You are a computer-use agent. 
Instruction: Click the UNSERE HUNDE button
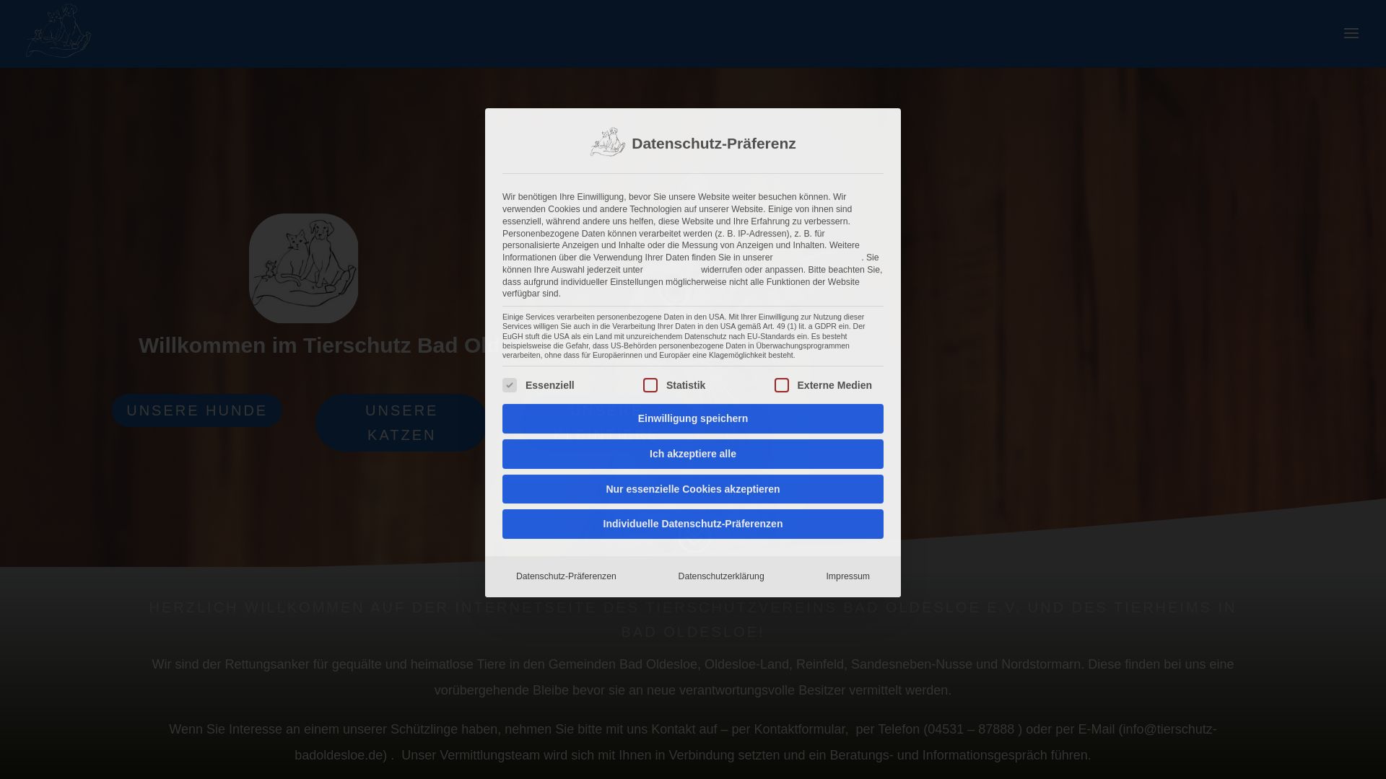197,410
